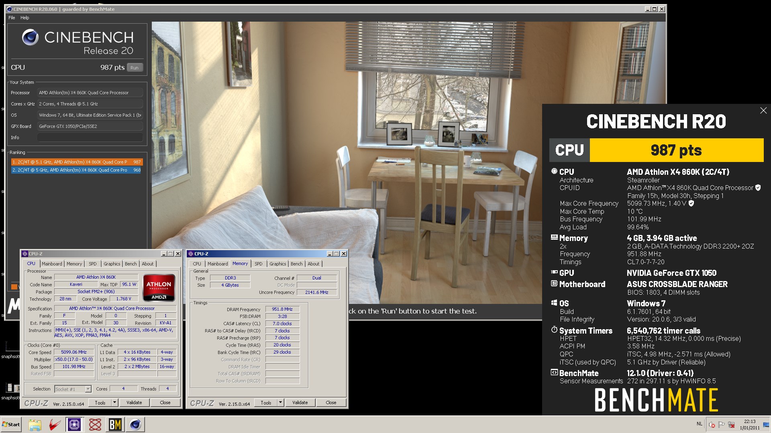Open the File menu in Cinebench

pos(12,18)
